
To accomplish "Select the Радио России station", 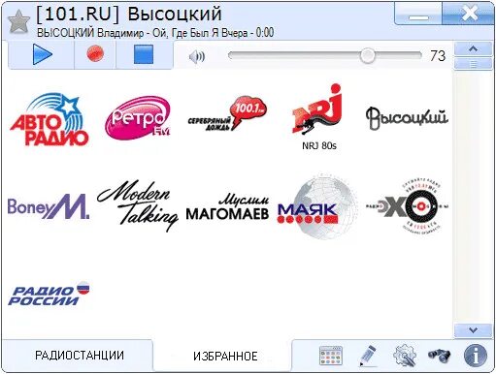I will pyautogui.click(x=49, y=294).
